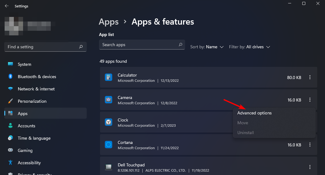Navigate to Accounts in the sidebar

(26, 126)
